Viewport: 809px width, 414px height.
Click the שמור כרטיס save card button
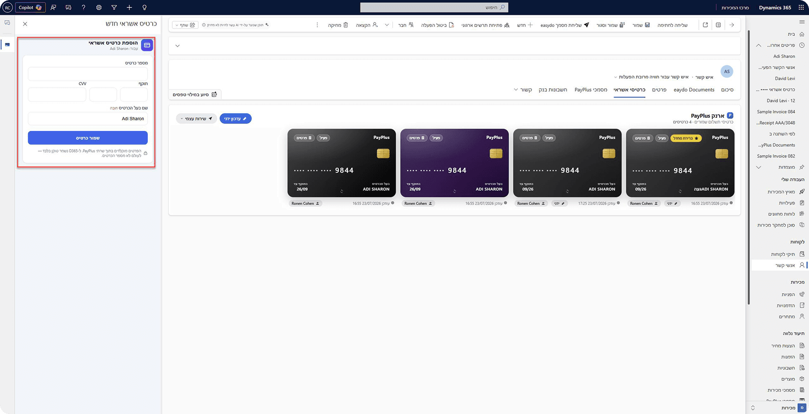[88, 138]
